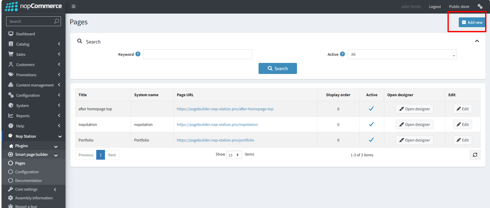
Task: Click the Dashboard monitor icon
Action: tap(11, 34)
